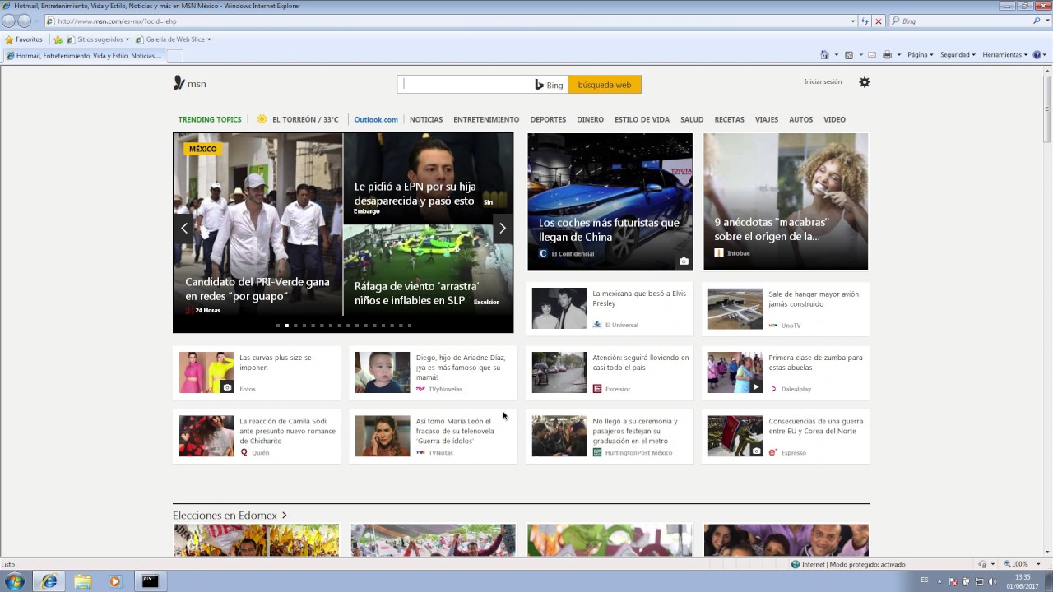The height and width of the screenshot is (592, 1053).
Task: Expand the Print dropdown arrow
Action: (898, 55)
